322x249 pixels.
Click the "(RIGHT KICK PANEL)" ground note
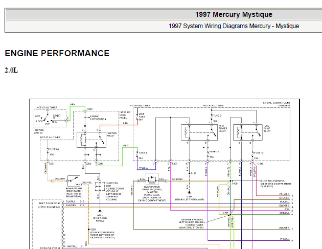[x=100, y=219]
